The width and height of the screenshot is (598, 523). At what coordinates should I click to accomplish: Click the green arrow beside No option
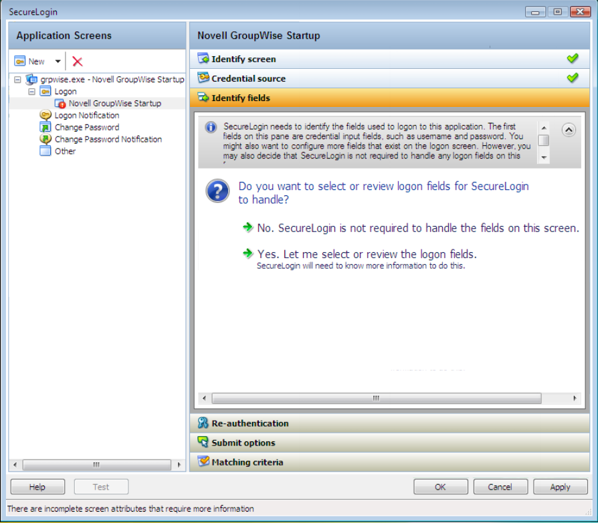(248, 227)
